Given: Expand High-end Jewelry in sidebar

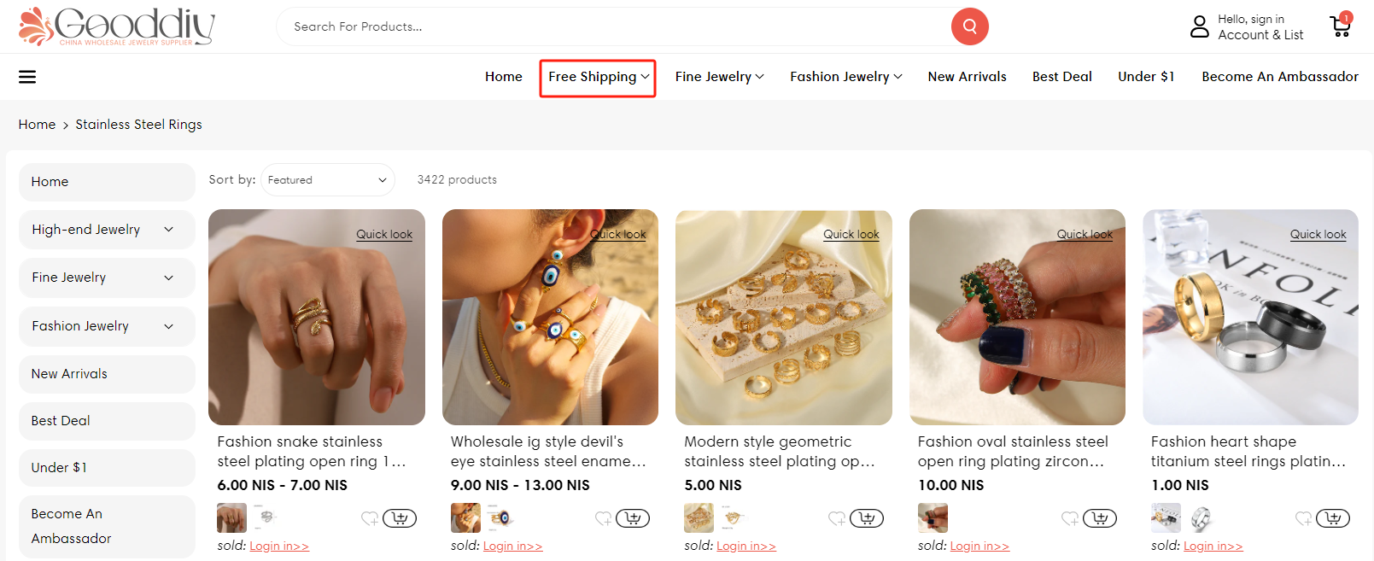Looking at the screenshot, I should click(168, 230).
